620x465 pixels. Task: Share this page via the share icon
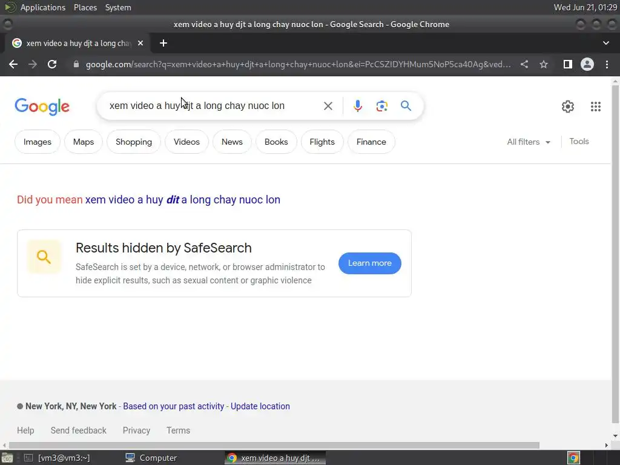pos(524,64)
